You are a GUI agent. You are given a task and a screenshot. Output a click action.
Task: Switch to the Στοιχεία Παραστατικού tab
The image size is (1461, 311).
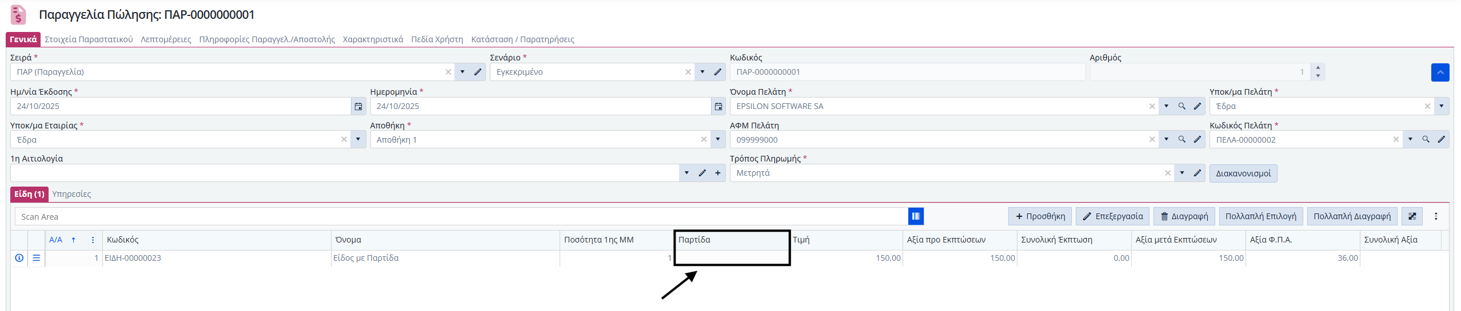click(89, 39)
